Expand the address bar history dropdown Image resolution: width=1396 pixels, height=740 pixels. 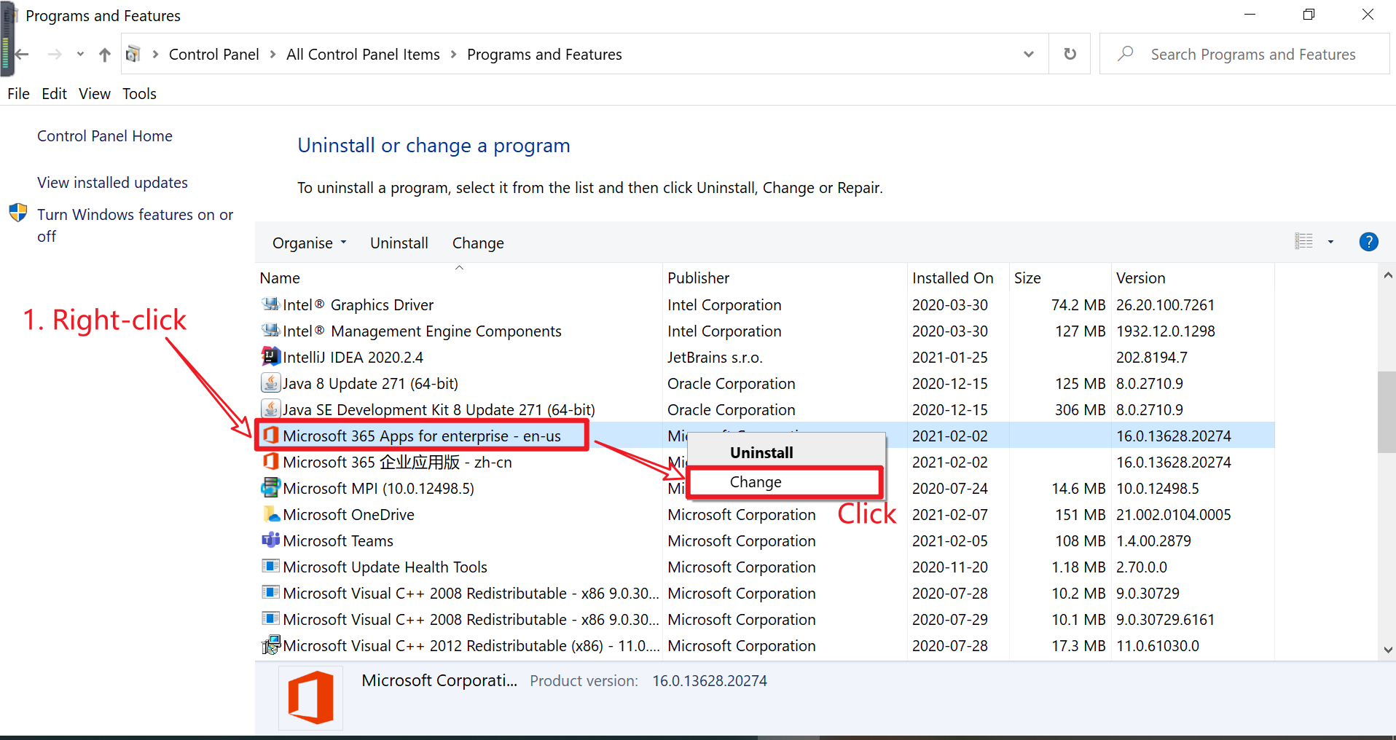1028,54
